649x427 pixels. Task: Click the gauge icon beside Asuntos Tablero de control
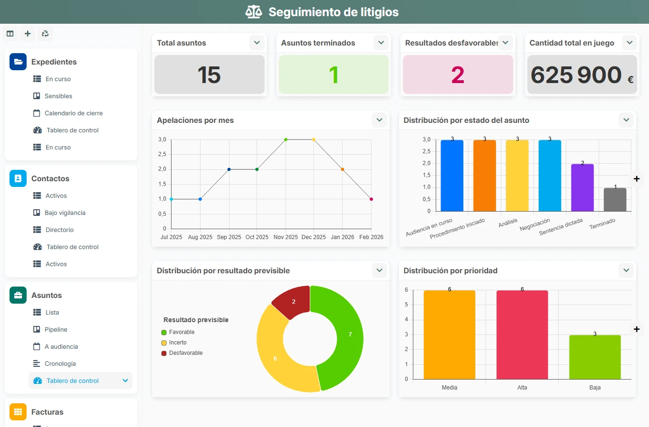point(38,381)
